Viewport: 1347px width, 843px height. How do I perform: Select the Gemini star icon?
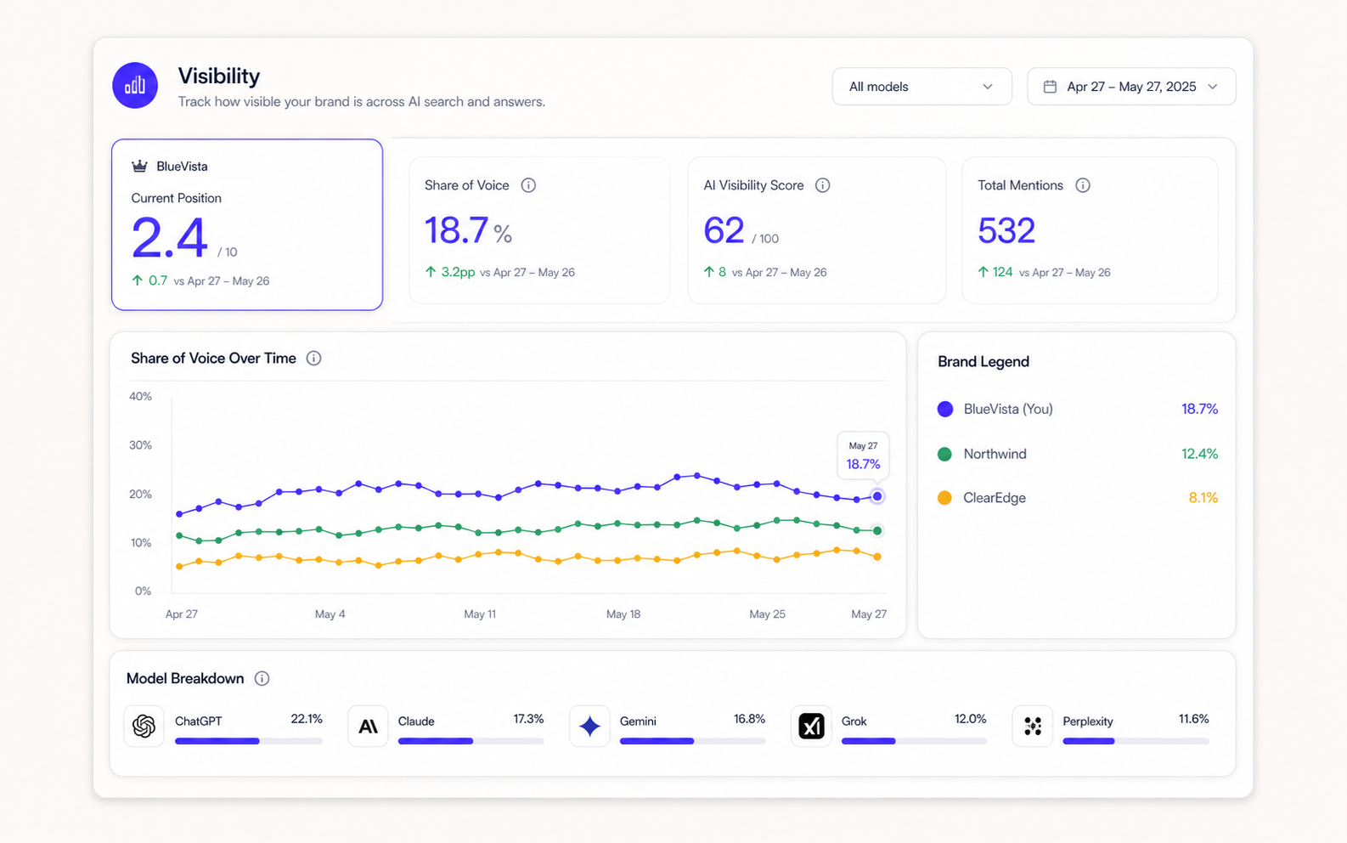coord(589,726)
